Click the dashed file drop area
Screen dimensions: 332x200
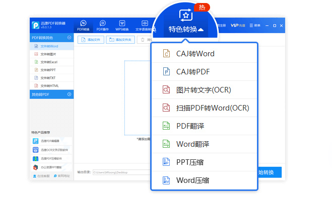click(138, 98)
